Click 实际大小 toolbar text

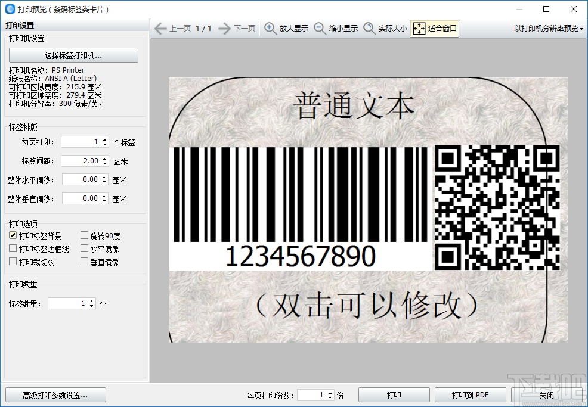tap(392, 29)
